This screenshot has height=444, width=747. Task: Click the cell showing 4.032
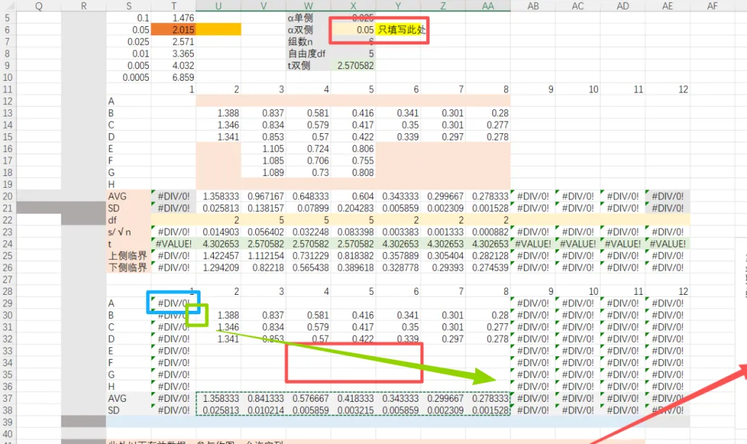click(x=174, y=66)
